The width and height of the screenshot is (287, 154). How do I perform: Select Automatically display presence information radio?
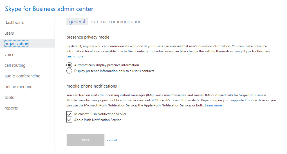(x=69, y=65)
